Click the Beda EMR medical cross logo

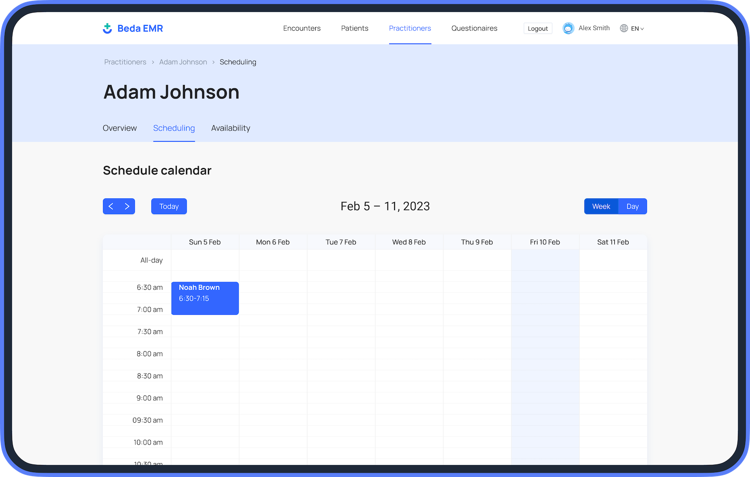pos(107,28)
